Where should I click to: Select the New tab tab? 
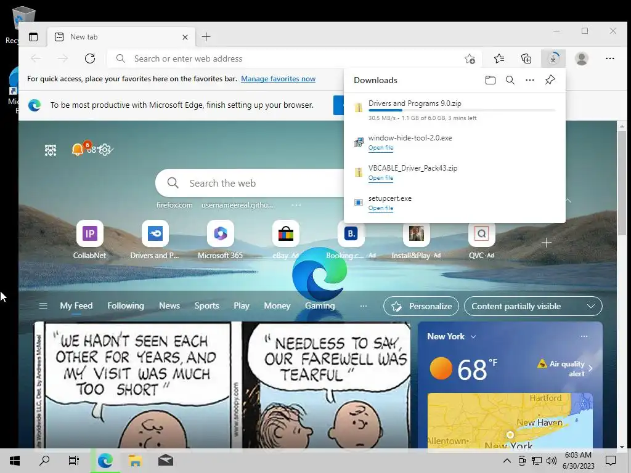[x=121, y=37]
